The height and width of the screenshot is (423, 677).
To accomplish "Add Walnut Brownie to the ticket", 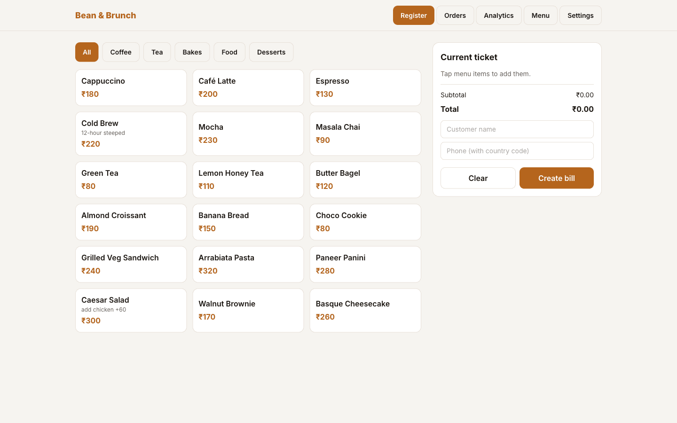I will click(x=248, y=311).
